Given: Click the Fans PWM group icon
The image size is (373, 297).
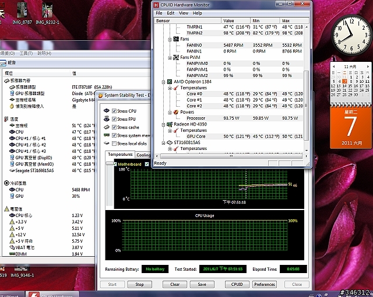Looking at the screenshot, I should pos(176,57).
